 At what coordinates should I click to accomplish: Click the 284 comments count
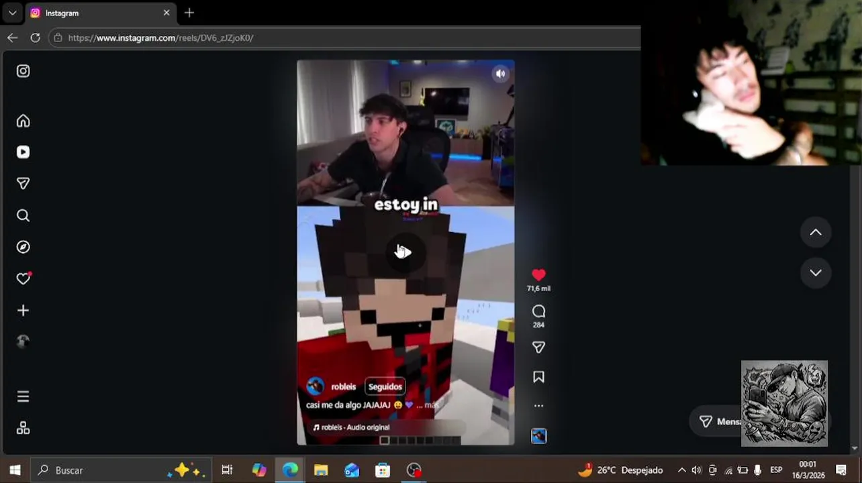[x=538, y=325]
